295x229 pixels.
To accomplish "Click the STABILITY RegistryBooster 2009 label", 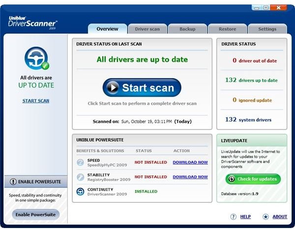I will coord(109,177).
